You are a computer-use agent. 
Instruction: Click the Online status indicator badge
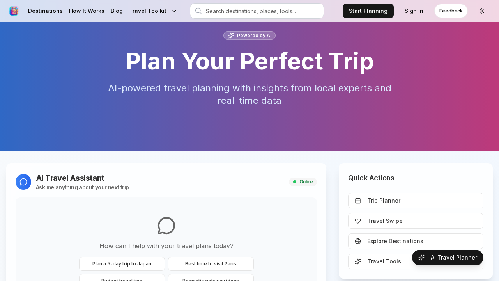[x=303, y=182]
